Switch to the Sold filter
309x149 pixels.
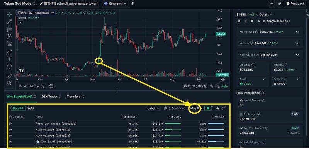31,108
